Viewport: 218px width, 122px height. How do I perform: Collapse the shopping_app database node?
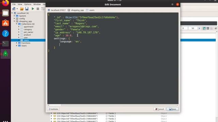14,21
